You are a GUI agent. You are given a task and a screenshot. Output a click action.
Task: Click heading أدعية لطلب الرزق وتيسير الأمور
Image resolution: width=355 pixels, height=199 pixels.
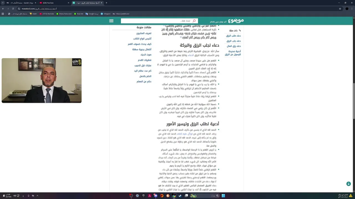(x=193, y=124)
